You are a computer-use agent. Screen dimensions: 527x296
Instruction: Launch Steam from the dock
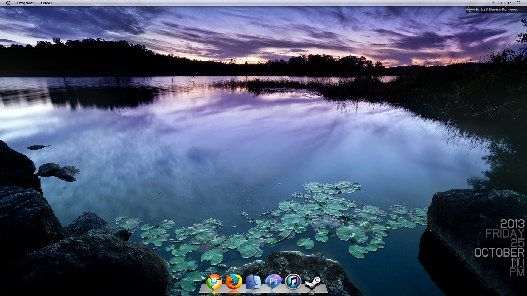pyautogui.click(x=313, y=283)
